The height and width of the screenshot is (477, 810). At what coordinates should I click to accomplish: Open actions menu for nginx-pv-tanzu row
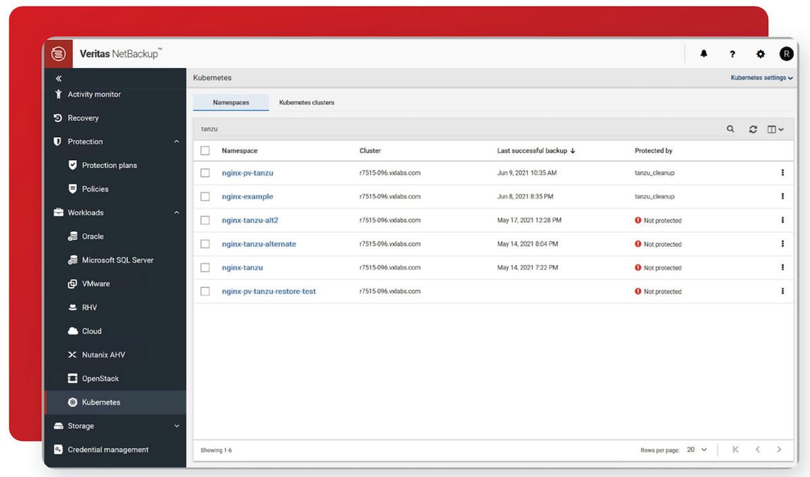[x=783, y=173]
